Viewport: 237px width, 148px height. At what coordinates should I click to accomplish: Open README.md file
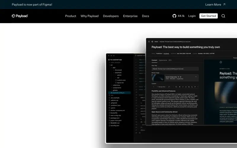114,123
